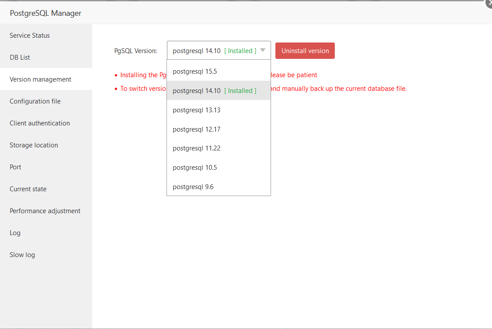Open the Performance adjustment tab
Screen dimensions: 492x329
coord(46,211)
